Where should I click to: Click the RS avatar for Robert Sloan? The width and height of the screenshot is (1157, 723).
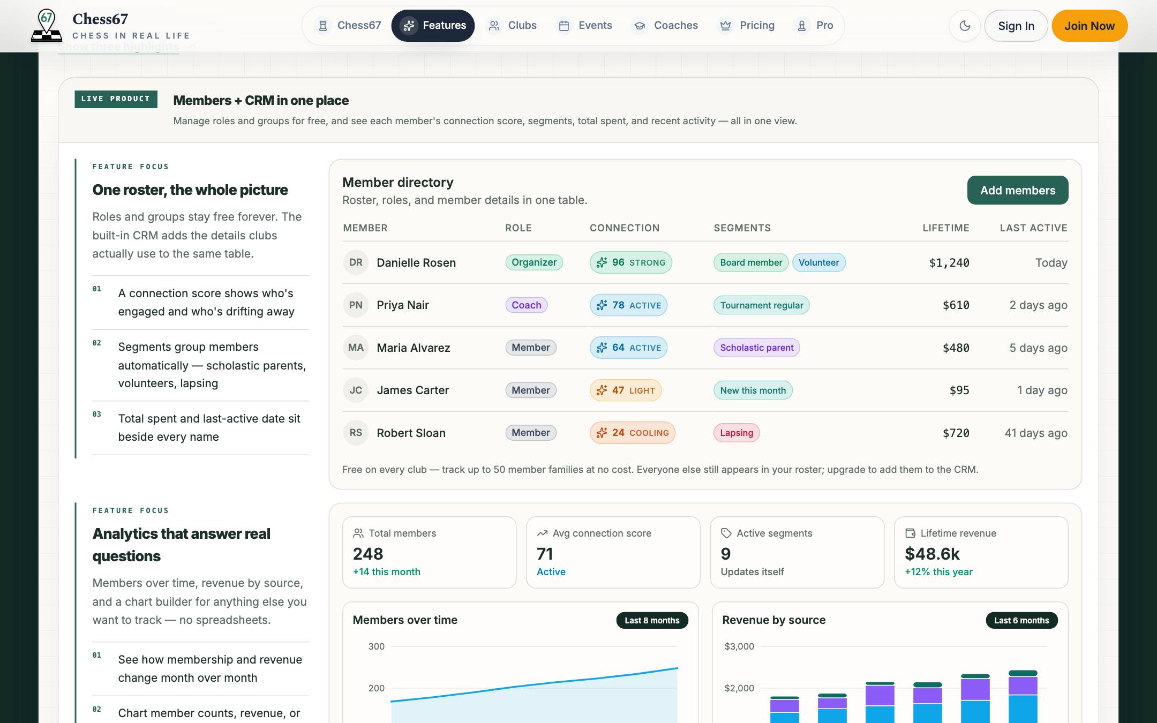click(x=356, y=433)
